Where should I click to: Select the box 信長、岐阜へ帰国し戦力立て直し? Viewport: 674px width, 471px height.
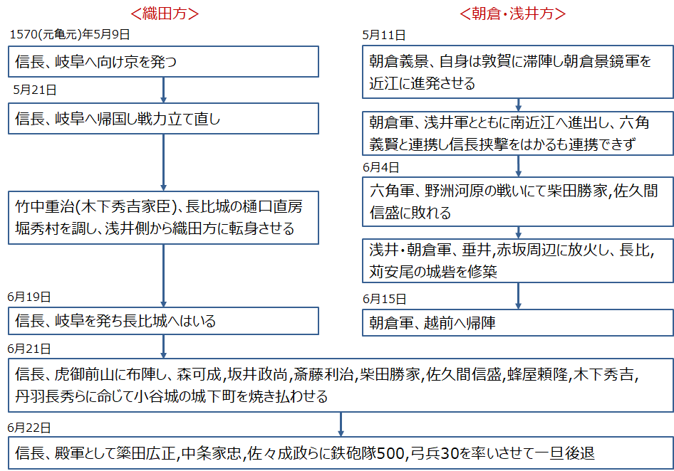(164, 118)
